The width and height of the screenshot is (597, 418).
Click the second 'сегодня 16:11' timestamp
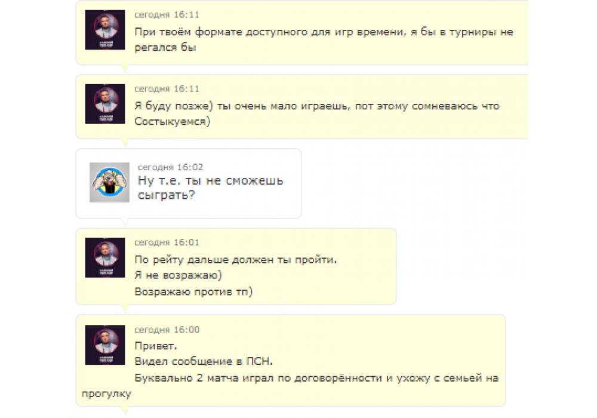[x=167, y=89]
